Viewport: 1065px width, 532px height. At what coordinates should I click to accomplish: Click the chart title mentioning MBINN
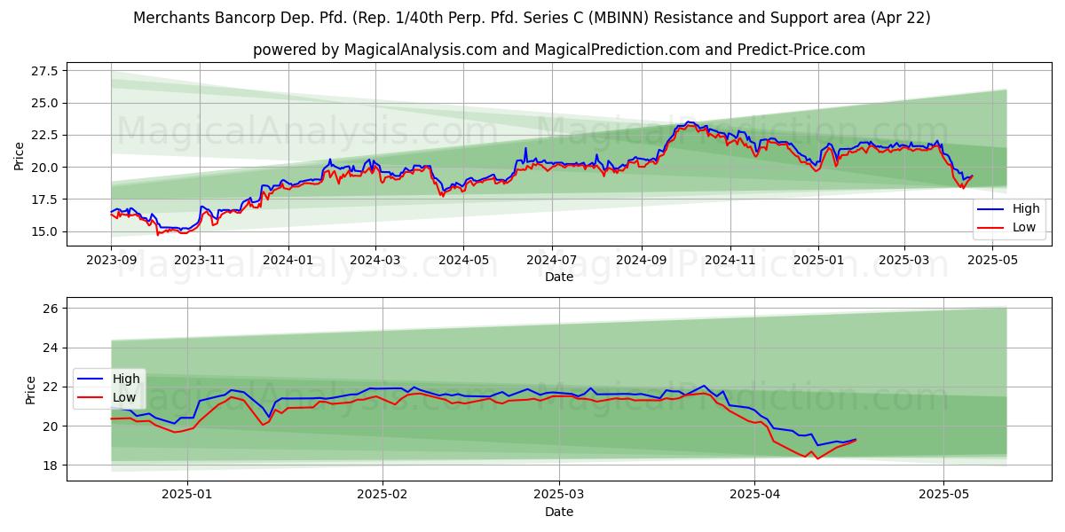tap(532, 18)
